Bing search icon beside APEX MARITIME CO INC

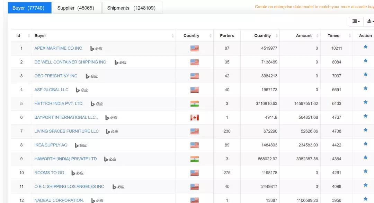point(96,49)
